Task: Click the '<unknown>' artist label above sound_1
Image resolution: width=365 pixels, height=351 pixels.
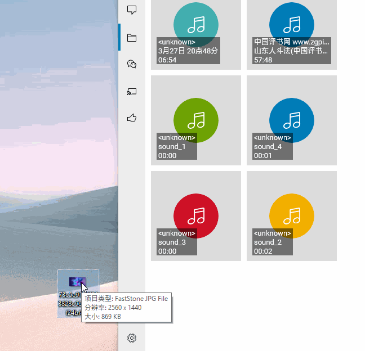Action: [x=177, y=138]
